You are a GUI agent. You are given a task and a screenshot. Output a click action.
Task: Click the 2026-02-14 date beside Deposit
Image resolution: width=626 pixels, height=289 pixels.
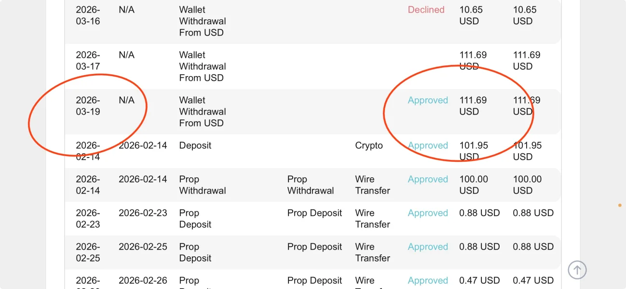[x=143, y=145]
